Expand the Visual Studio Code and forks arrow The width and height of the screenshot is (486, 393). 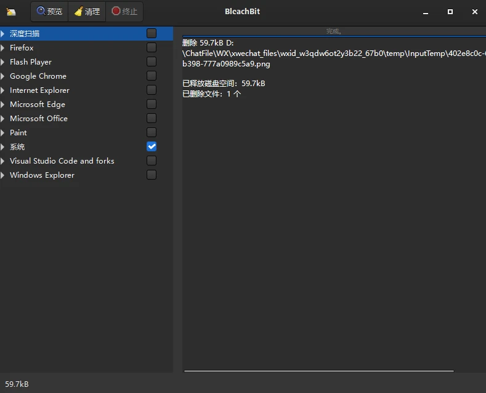(2, 161)
